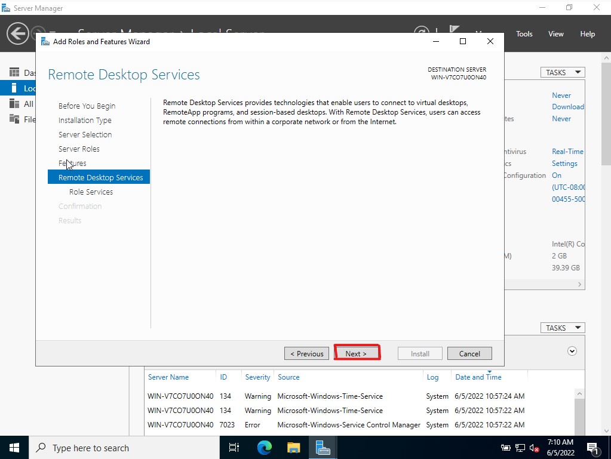Go to Features step
Viewport: 611px width, 459px height.
72,163
